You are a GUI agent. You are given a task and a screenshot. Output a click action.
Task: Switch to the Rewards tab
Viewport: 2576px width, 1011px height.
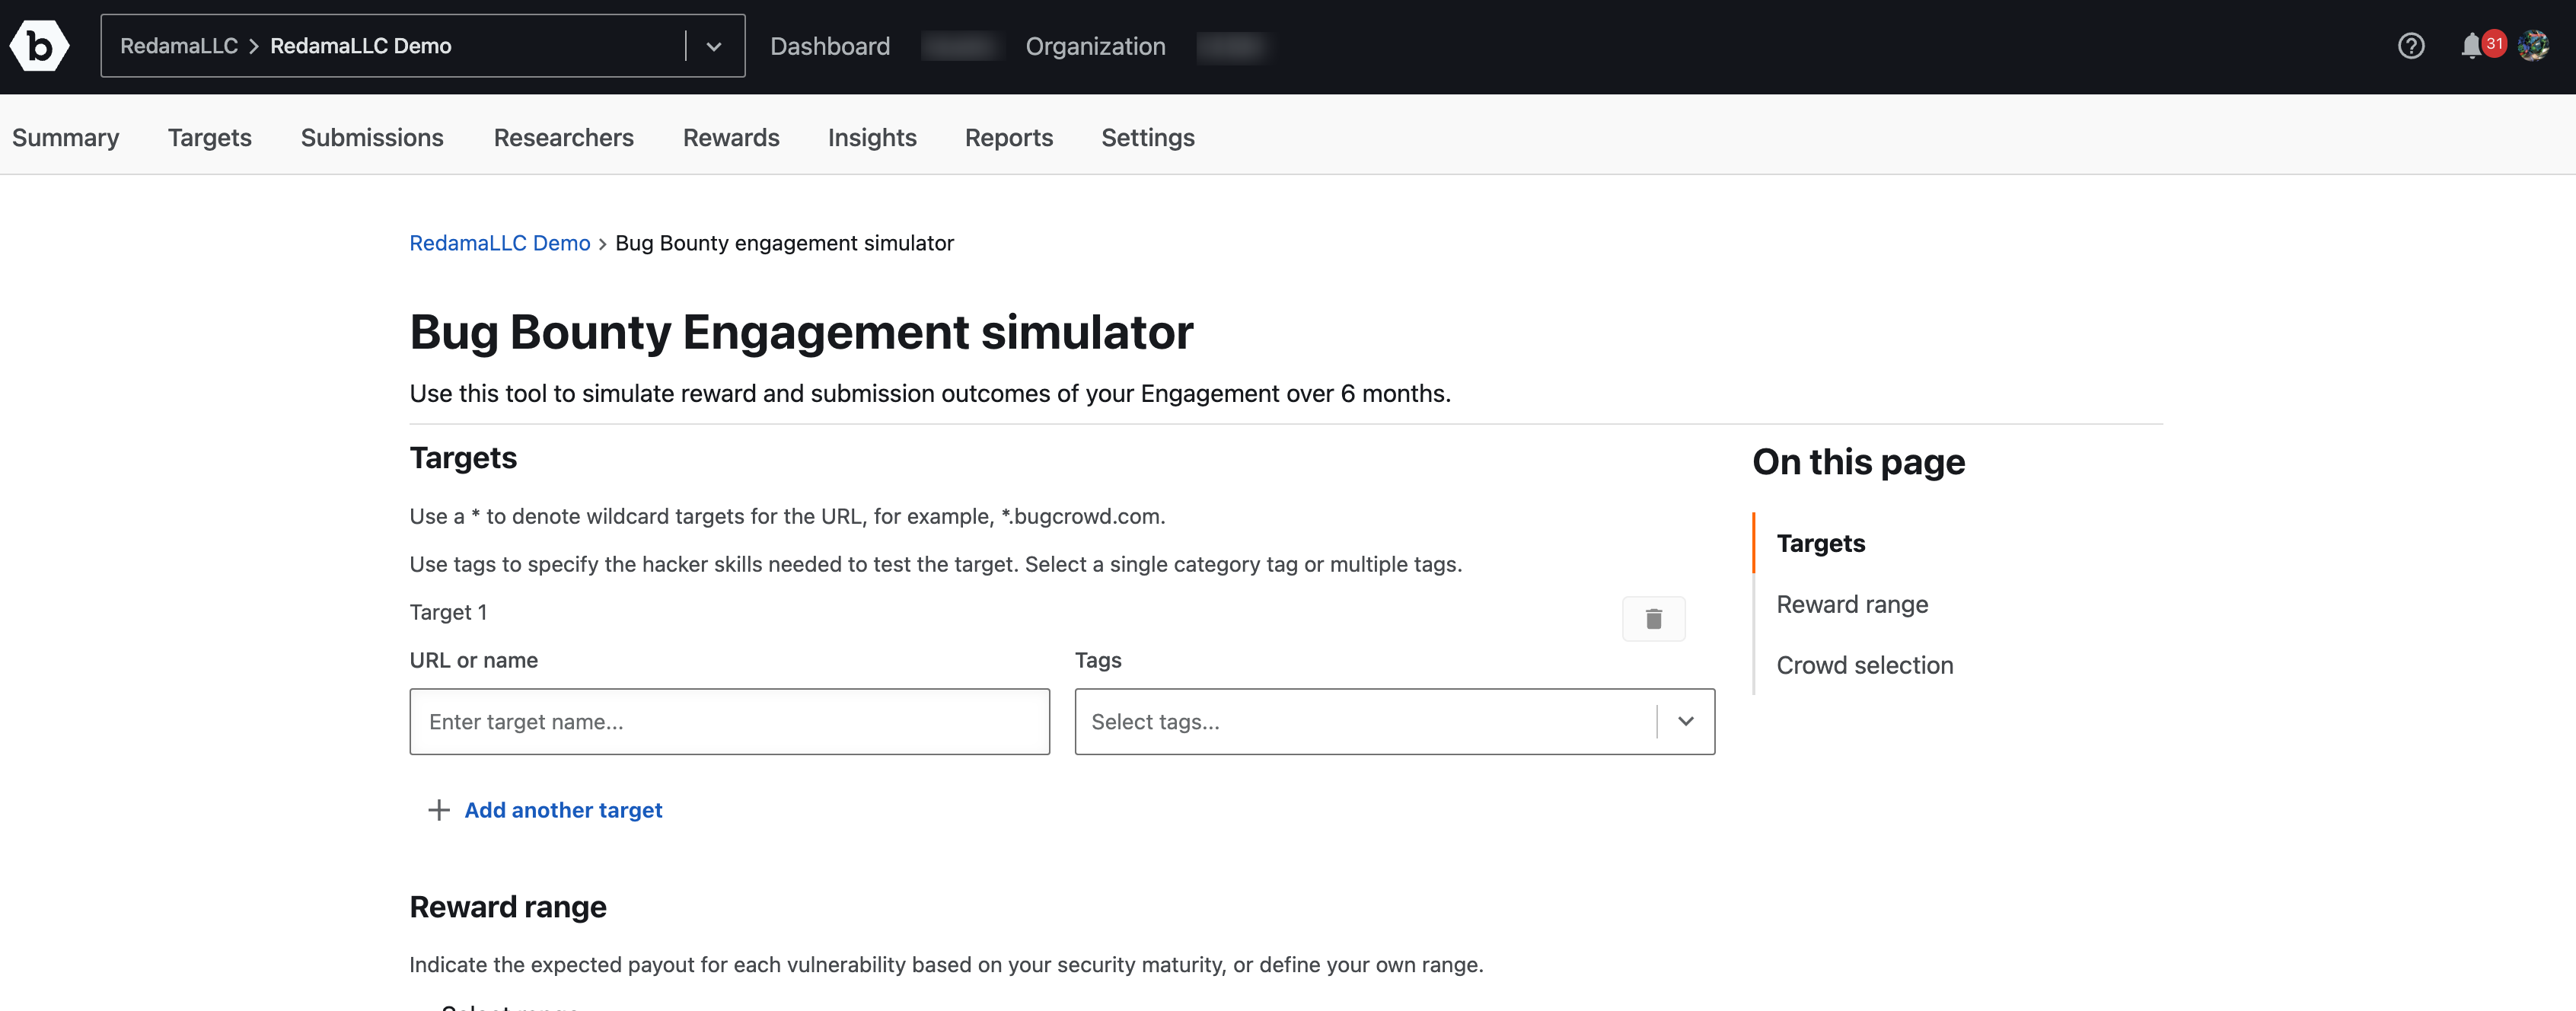(731, 137)
